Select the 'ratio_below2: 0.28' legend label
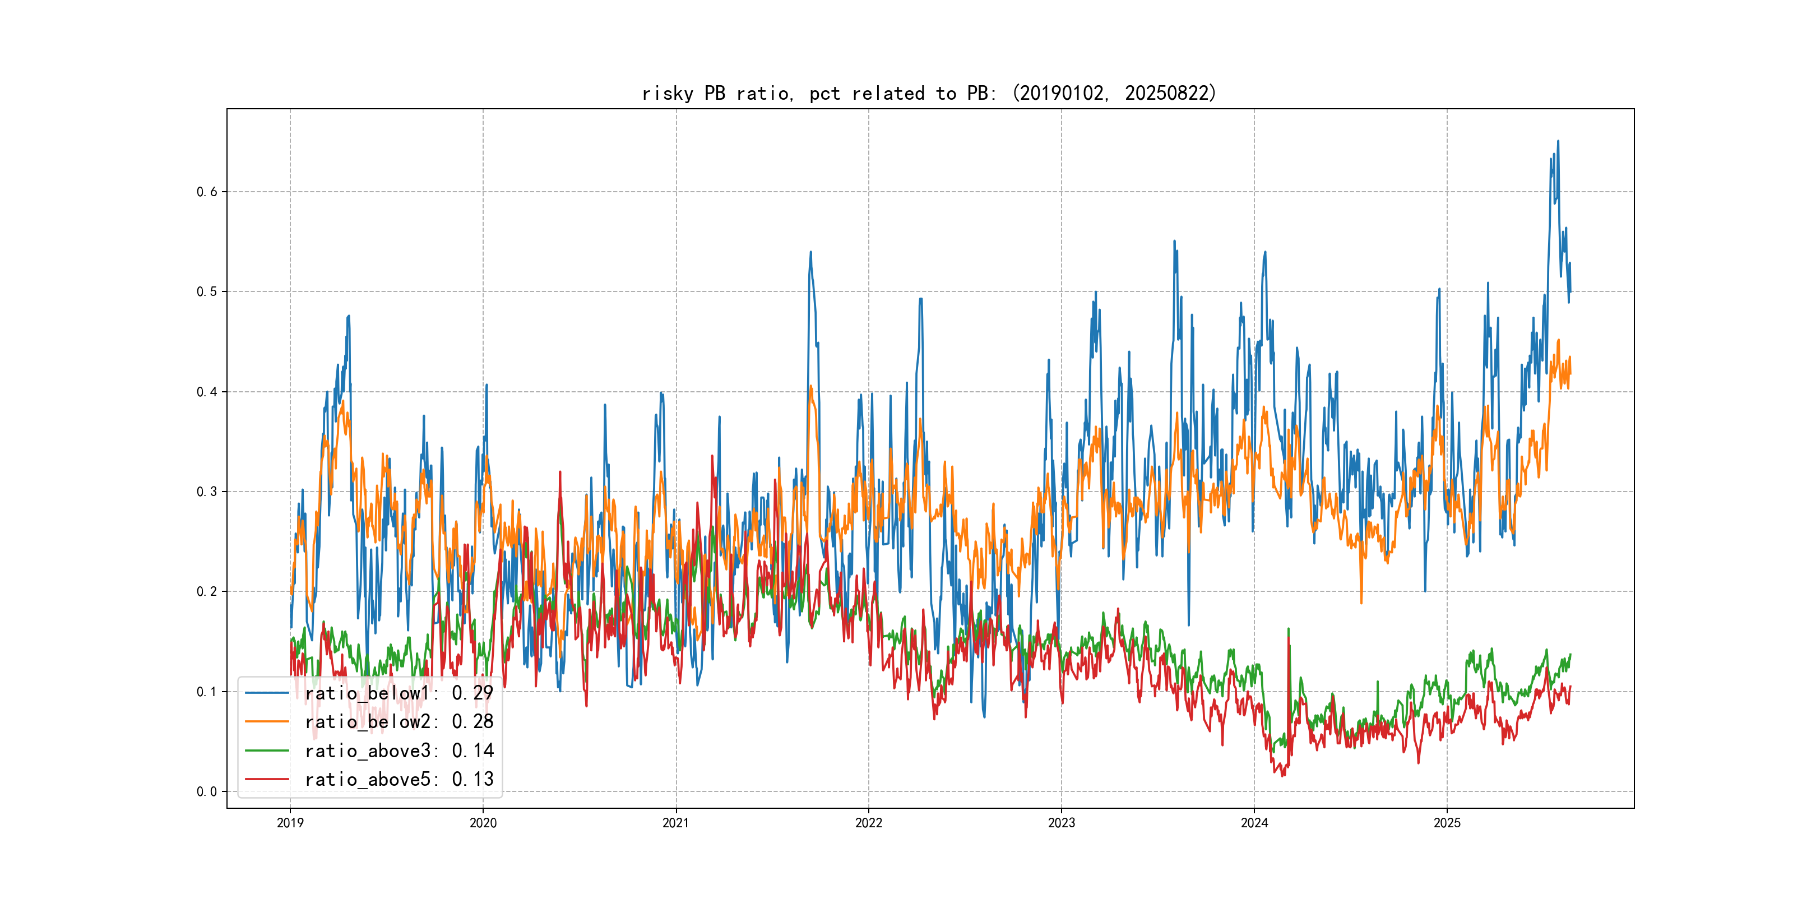Viewport: 1816px width, 908px height. coord(399,722)
